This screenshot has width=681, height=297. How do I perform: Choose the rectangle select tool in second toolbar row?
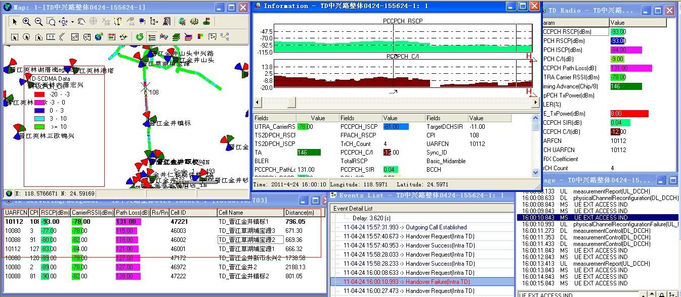[15, 37]
